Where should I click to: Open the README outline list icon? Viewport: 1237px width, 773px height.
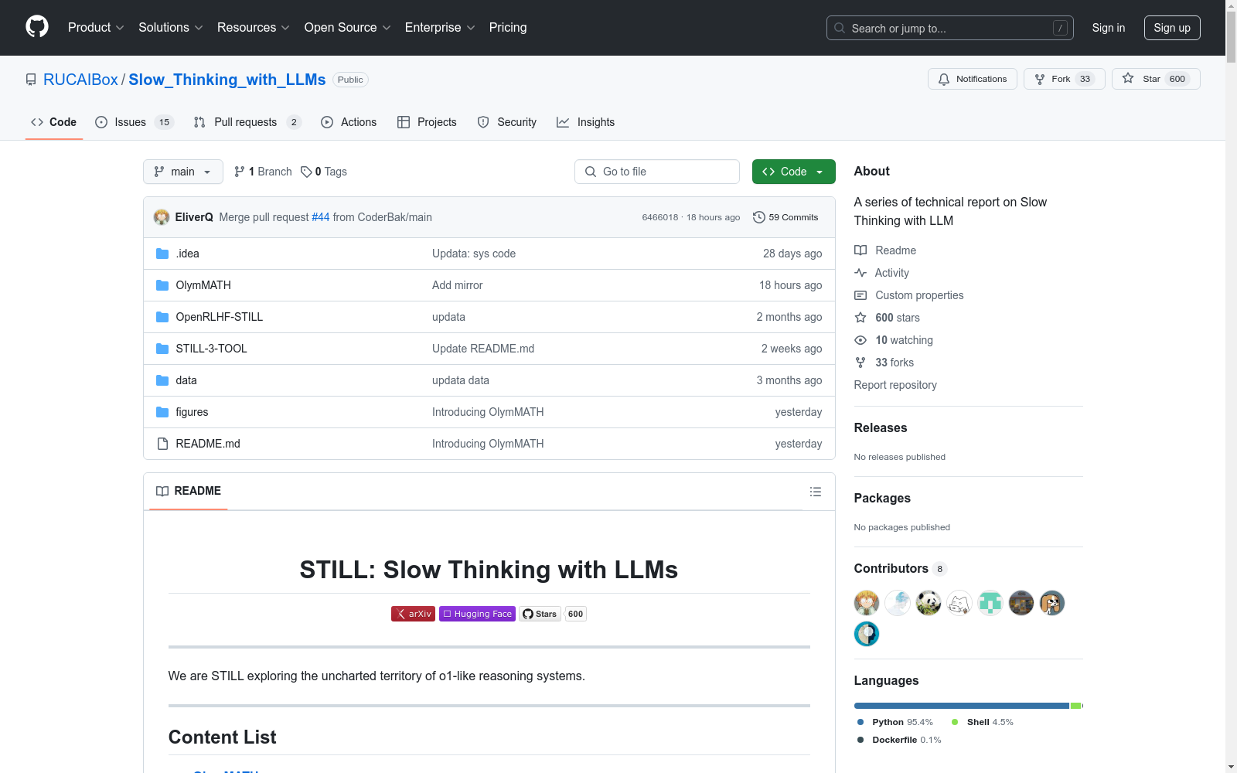coord(815,492)
